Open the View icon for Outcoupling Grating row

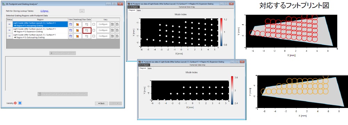[71, 36]
